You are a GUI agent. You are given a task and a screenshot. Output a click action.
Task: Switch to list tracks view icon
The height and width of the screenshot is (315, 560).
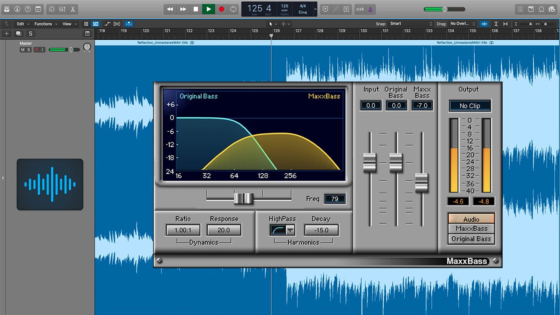pos(96,24)
